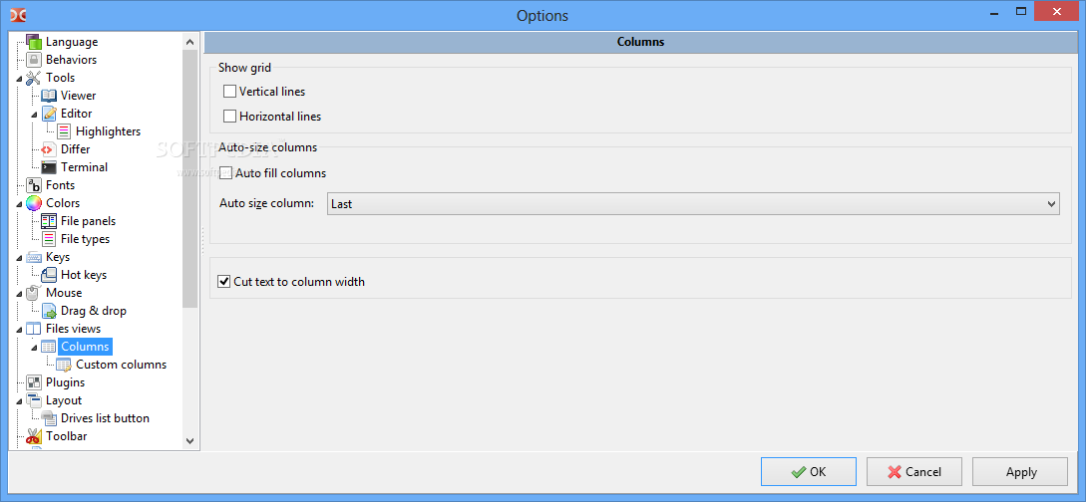Toggle the Auto fill columns checkbox
Image resolution: width=1086 pixels, height=502 pixels.
[x=225, y=173]
